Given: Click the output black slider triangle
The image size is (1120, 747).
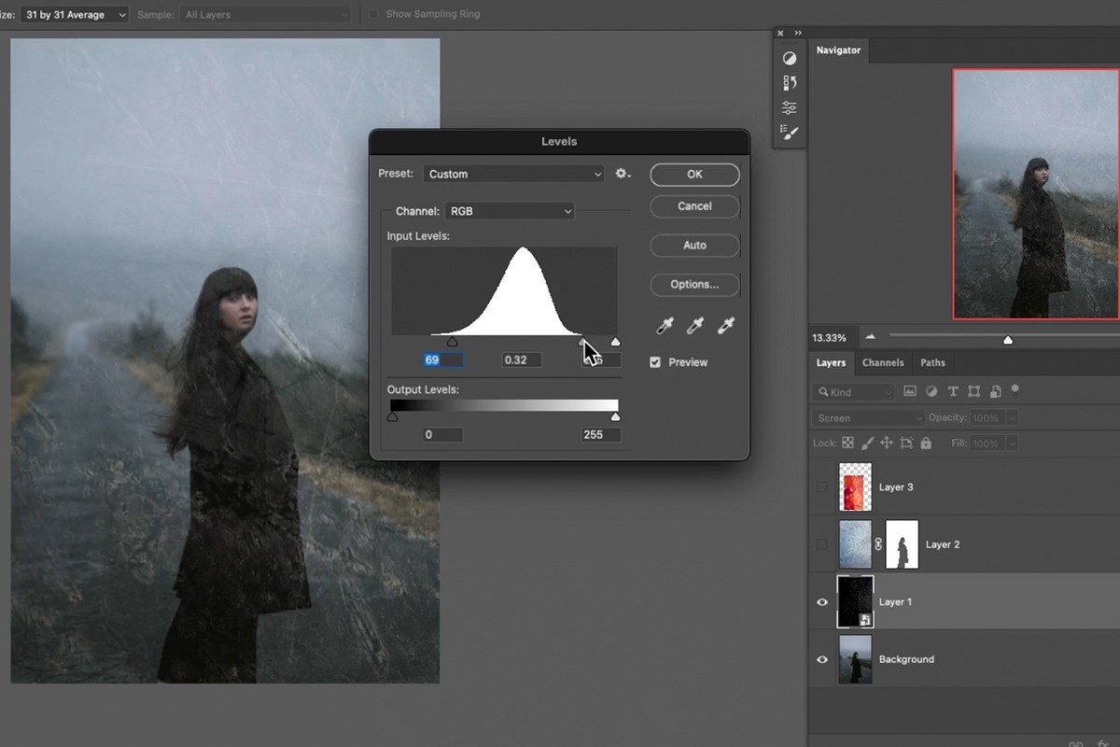Looking at the screenshot, I should pos(392,417).
